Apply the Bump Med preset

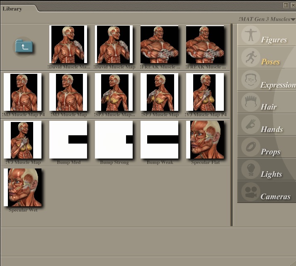click(x=68, y=140)
